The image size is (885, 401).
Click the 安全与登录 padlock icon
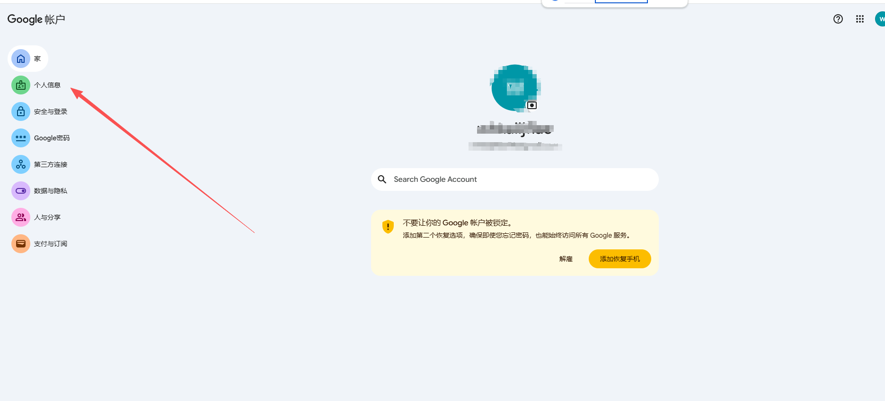tap(21, 111)
